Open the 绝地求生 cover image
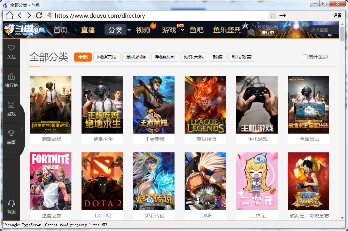Screen dimensions: 348x231 point(102,105)
